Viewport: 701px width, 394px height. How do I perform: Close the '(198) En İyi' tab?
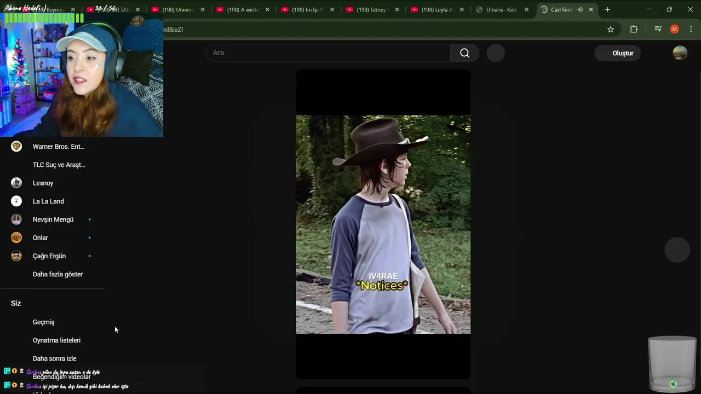332,10
